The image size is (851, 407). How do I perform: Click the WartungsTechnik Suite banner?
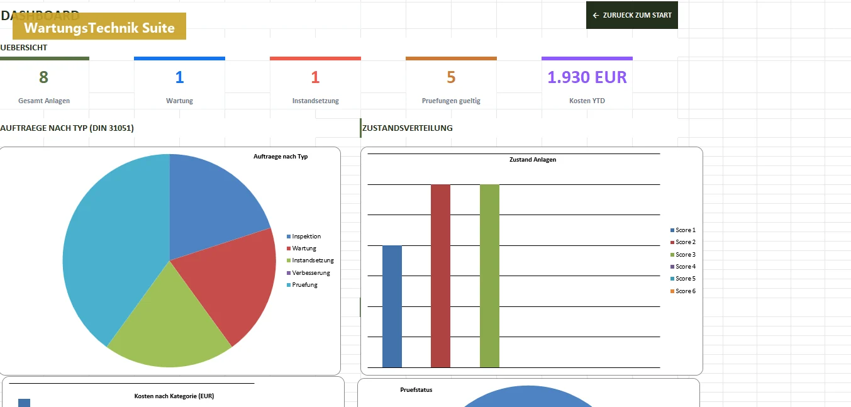[x=99, y=26]
